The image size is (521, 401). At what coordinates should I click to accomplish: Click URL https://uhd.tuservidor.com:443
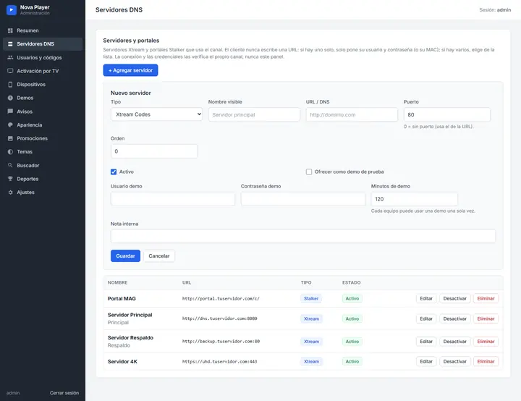(220, 361)
